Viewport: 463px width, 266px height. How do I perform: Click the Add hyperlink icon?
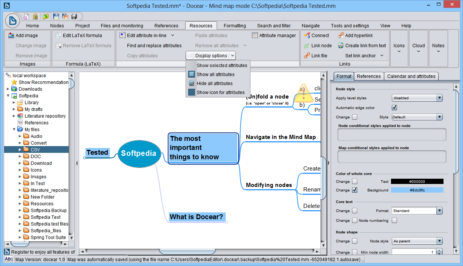click(x=340, y=36)
